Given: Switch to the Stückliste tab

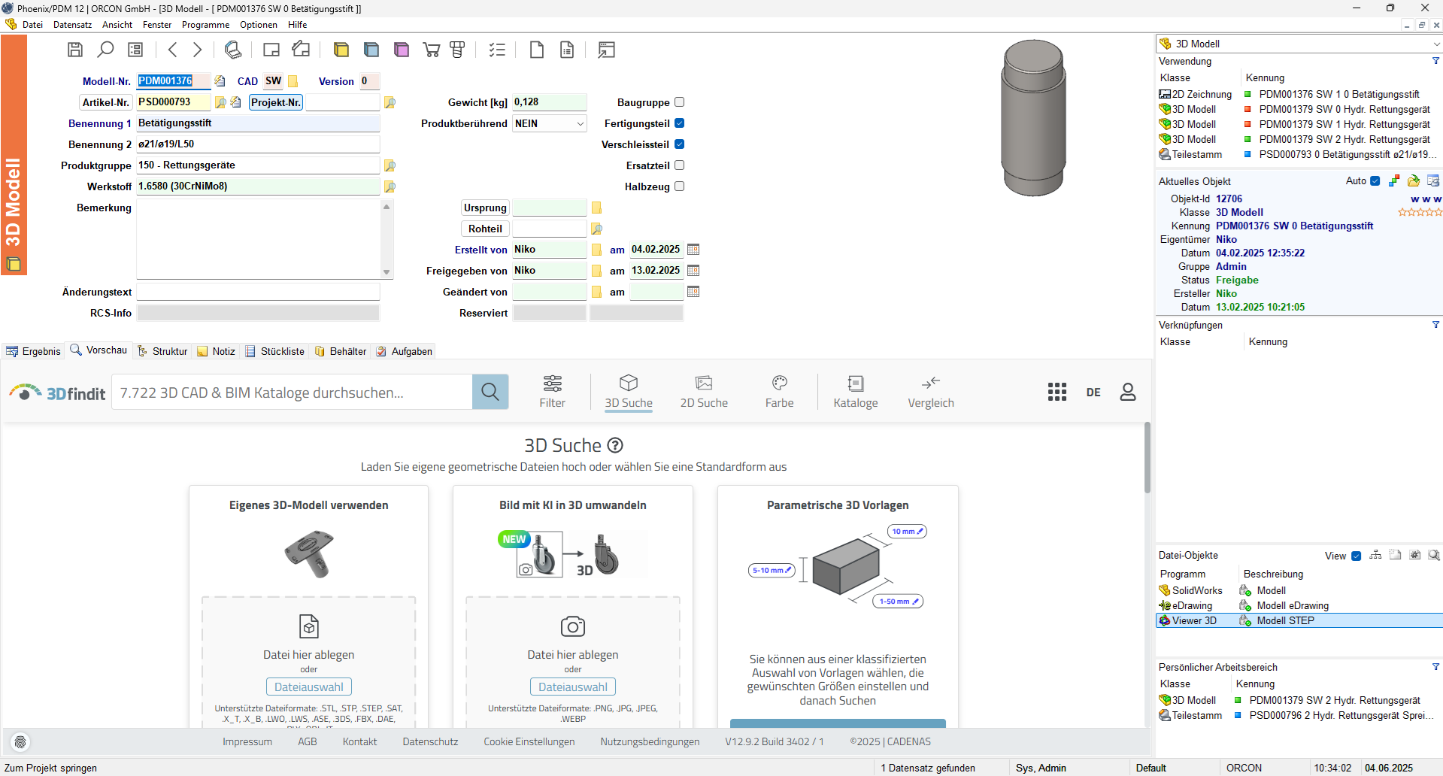Looking at the screenshot, I should tap(275, 351).
